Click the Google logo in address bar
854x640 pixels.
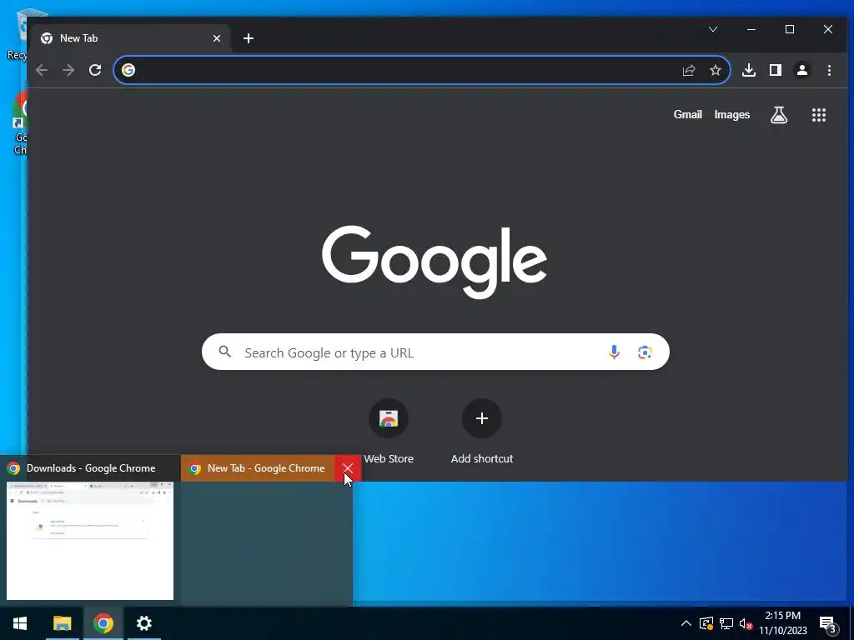128,70
